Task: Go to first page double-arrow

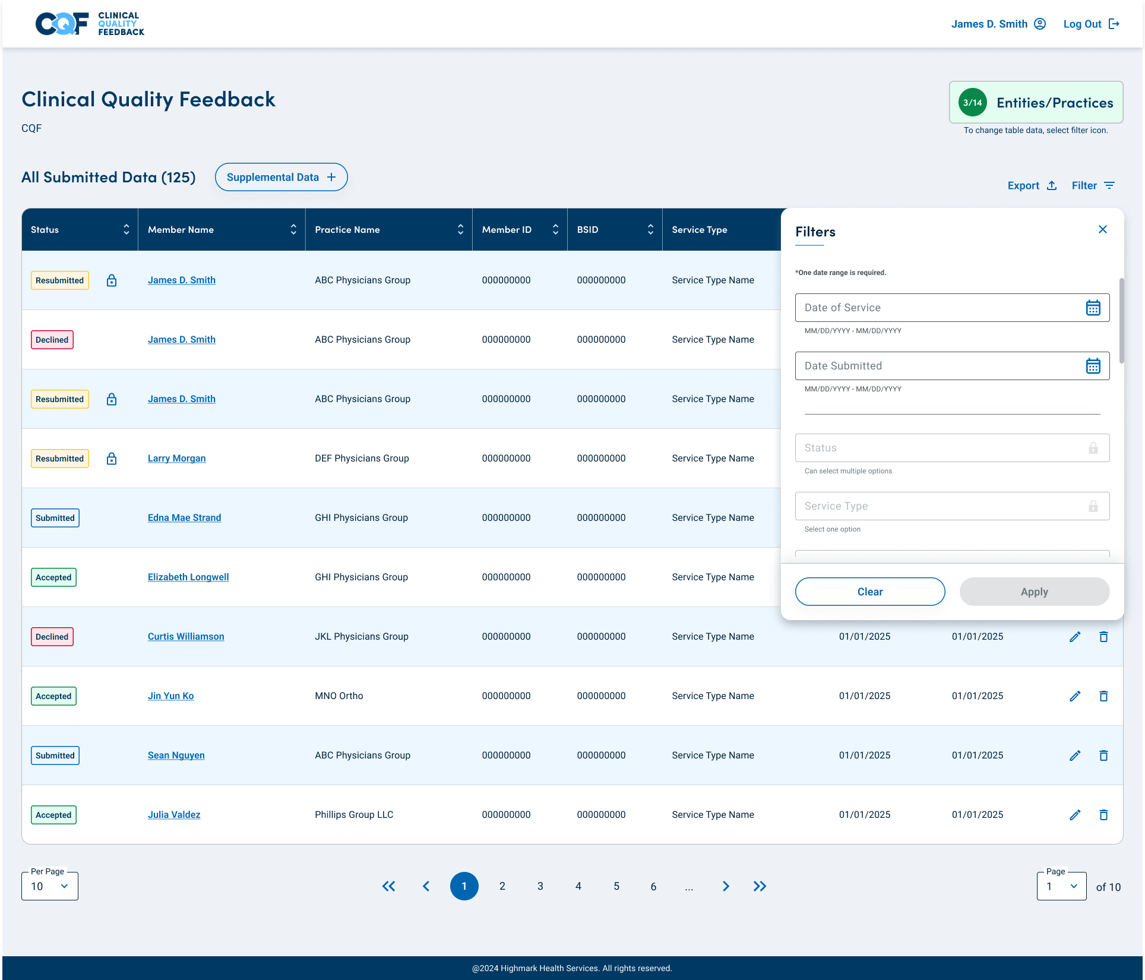Action: click(388, 886)
